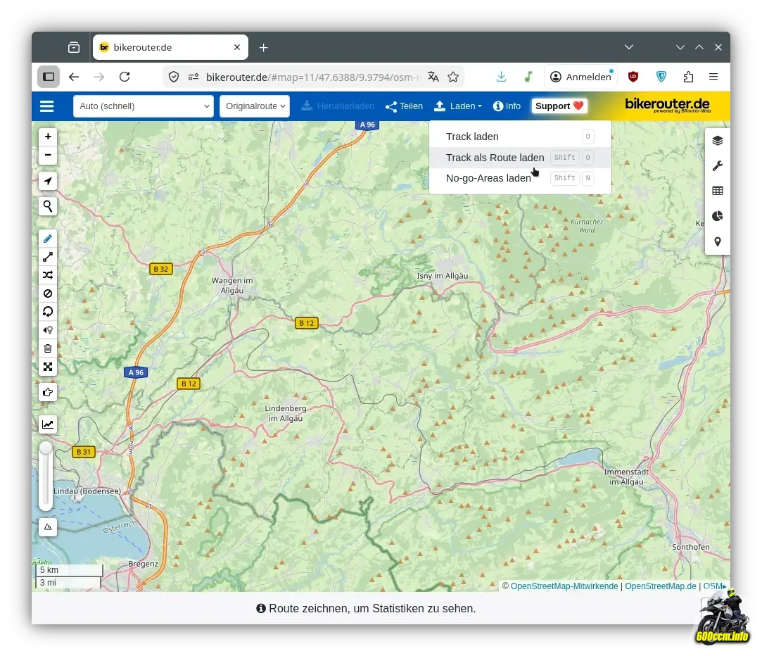The height and width of the screenshot is (656, 762).
Task: Follow the OpenStreetMap.de attribution link
Action: 660,586
